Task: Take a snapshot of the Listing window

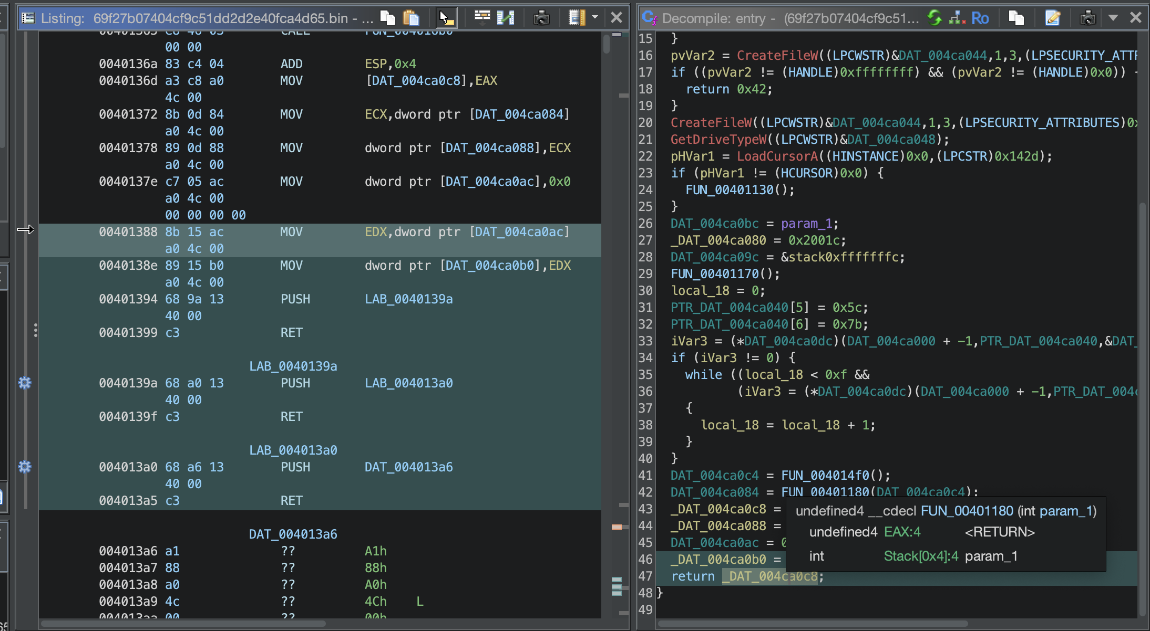Action: click(541, 18)
